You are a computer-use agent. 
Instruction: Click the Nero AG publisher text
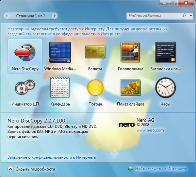click(x=145, y=120)
